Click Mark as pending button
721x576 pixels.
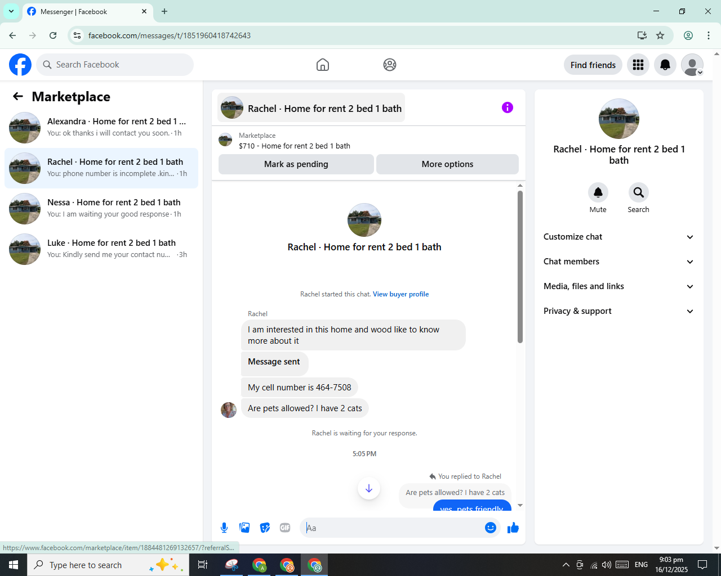pyautogui.click(x=296, y=164)
